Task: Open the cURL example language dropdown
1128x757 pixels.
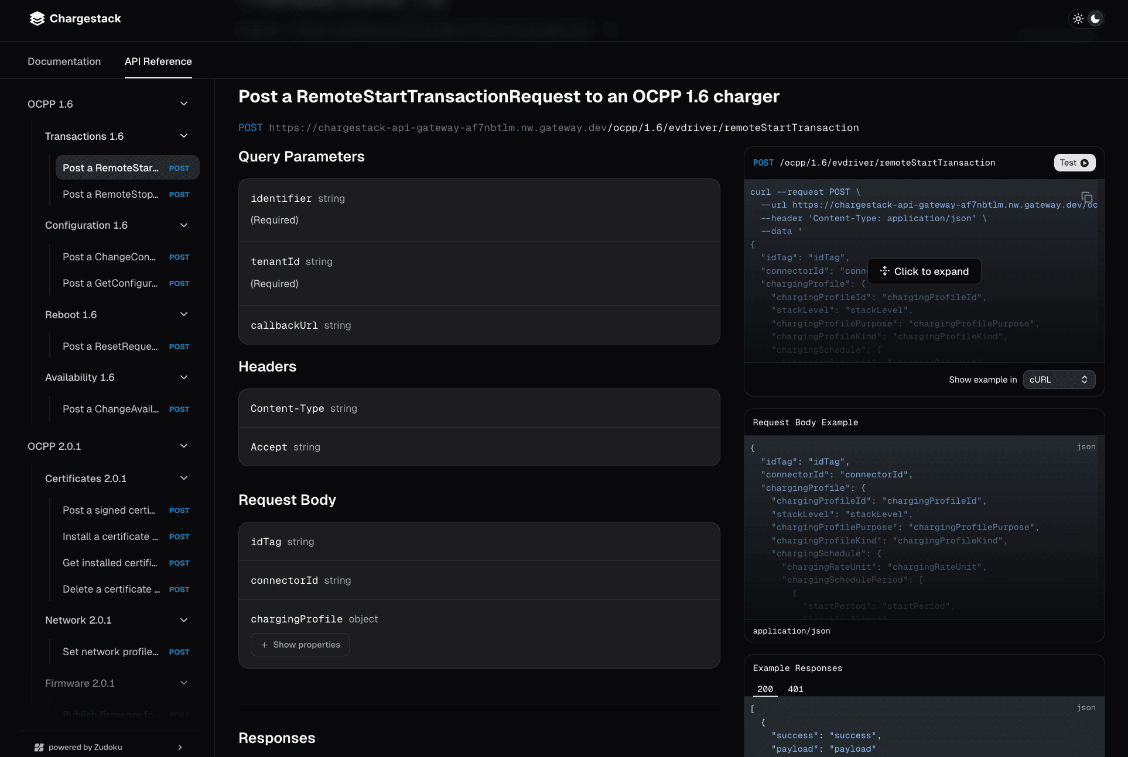Action: [1059, 380]
